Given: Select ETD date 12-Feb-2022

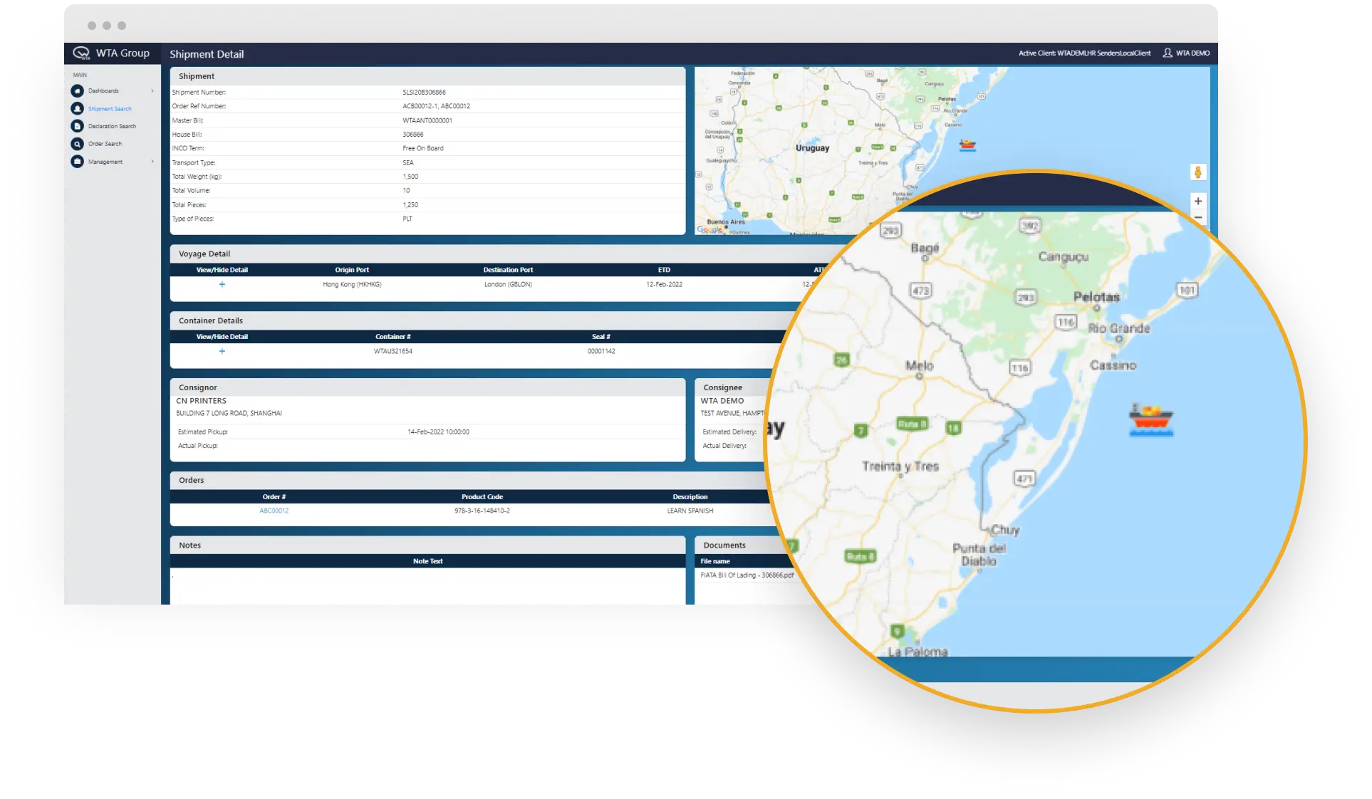Looking at the screenshot, I should coord(664,284).
